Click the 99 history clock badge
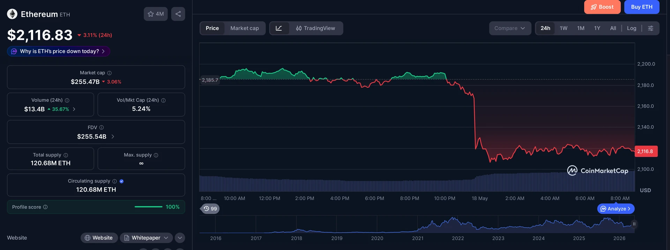 coord(210,209)
